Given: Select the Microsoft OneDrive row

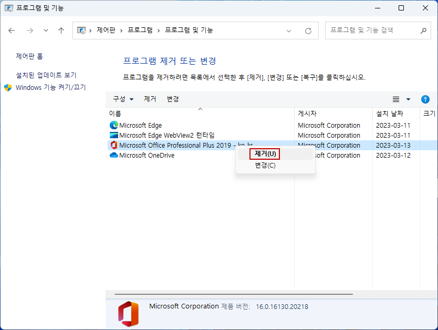Looking at the screenshot, I should pos(272,156).
